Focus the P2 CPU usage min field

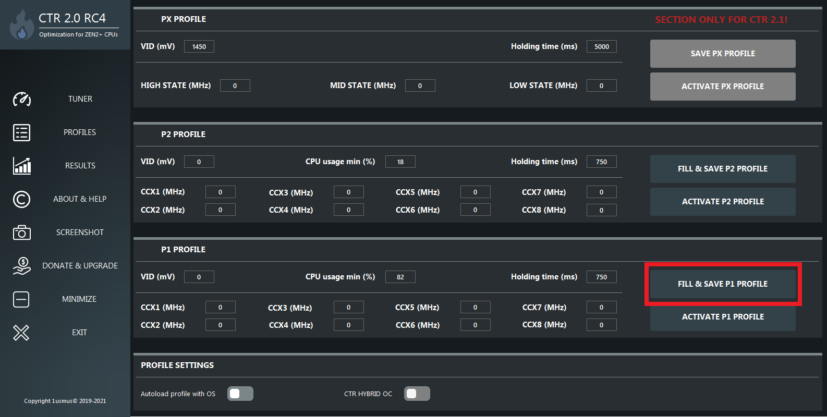[400, 162]
